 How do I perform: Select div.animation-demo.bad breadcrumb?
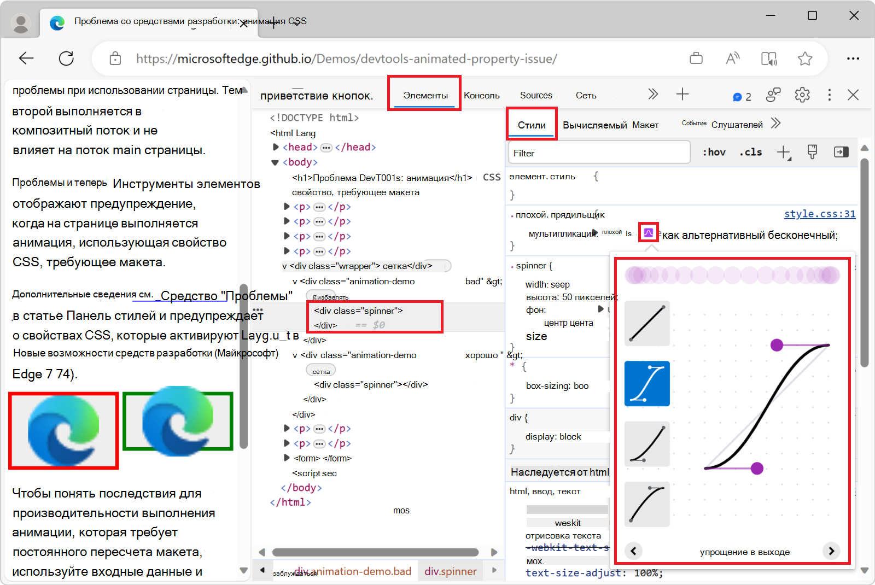coord(352,571)
